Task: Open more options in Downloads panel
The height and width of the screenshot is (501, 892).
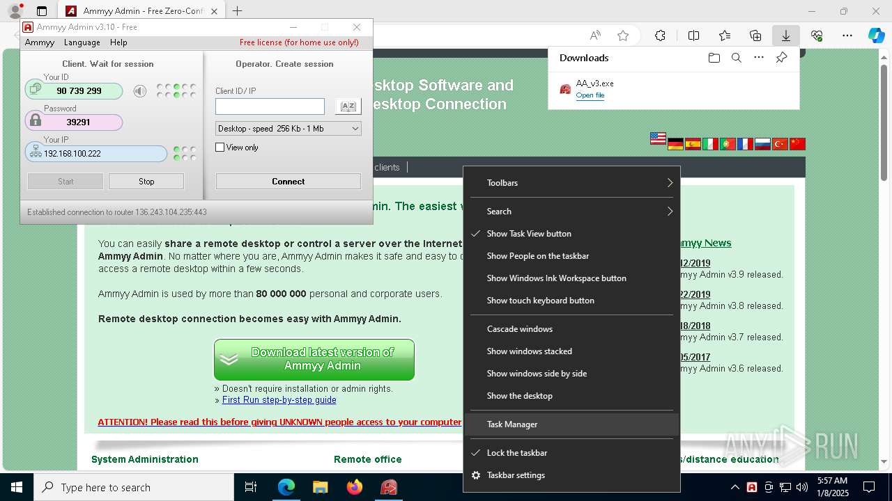Action: coord(759,58)
